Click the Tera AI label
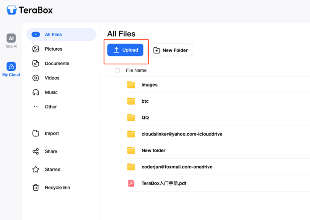310x220 pixels. [11, 46]
